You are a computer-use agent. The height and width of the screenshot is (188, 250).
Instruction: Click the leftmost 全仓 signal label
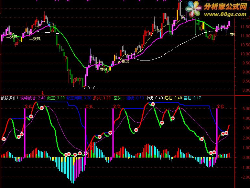(28, 106)
